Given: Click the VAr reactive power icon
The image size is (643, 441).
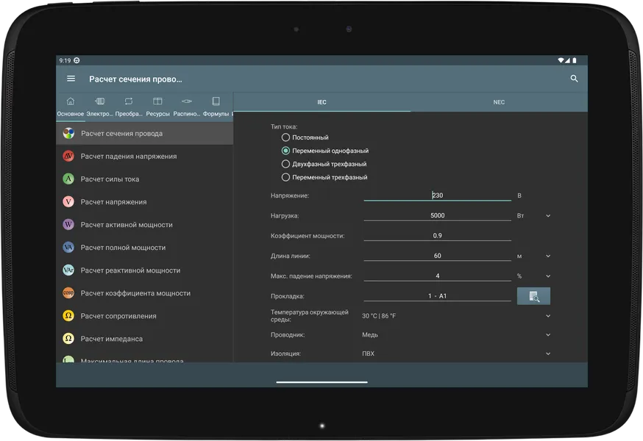Looking at the screenshot, I should click(68, 270).
